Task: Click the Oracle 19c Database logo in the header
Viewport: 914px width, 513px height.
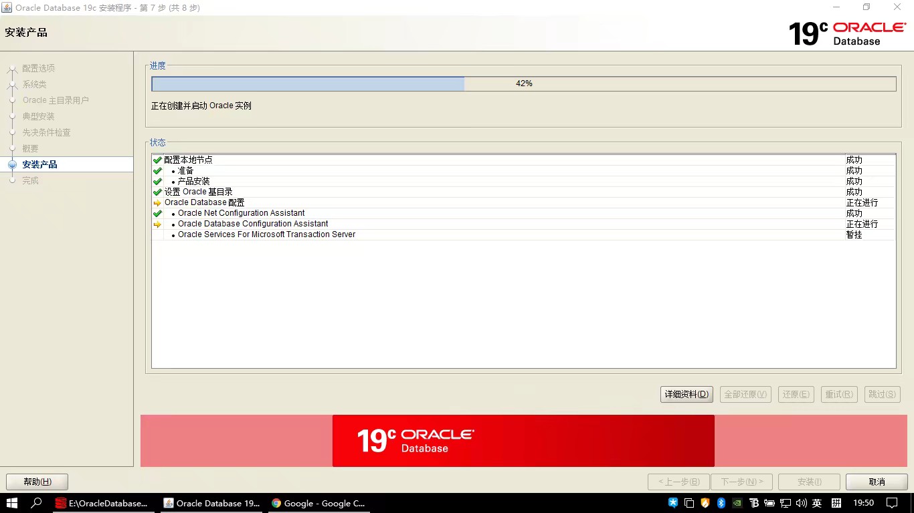Action: tap(843, 32)
